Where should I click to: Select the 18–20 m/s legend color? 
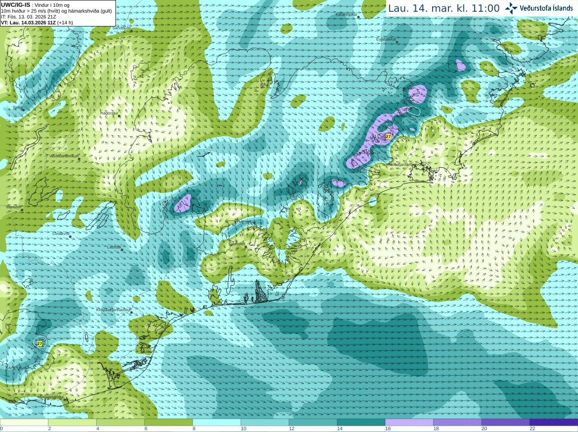coord(457,423)
